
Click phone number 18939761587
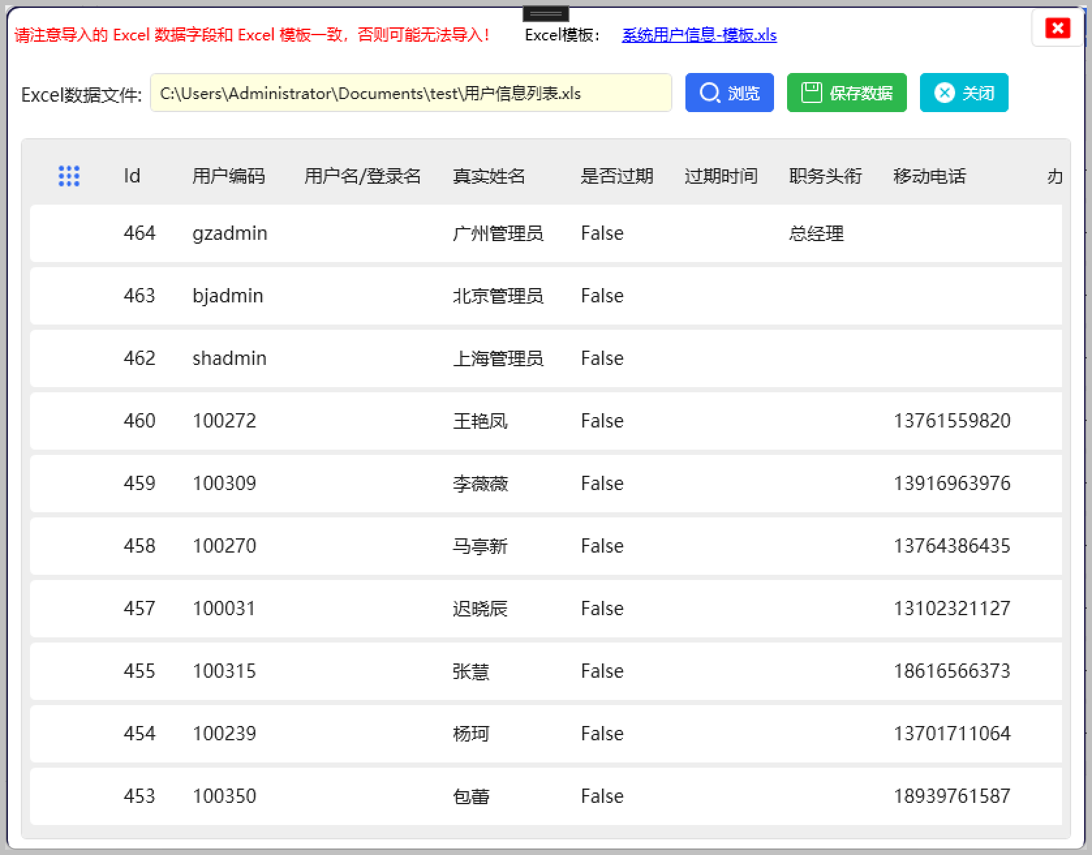pyautogui.click(x=952, y=796)
